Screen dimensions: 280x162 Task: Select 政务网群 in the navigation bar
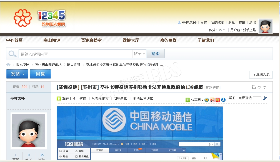tap(168, 40)
